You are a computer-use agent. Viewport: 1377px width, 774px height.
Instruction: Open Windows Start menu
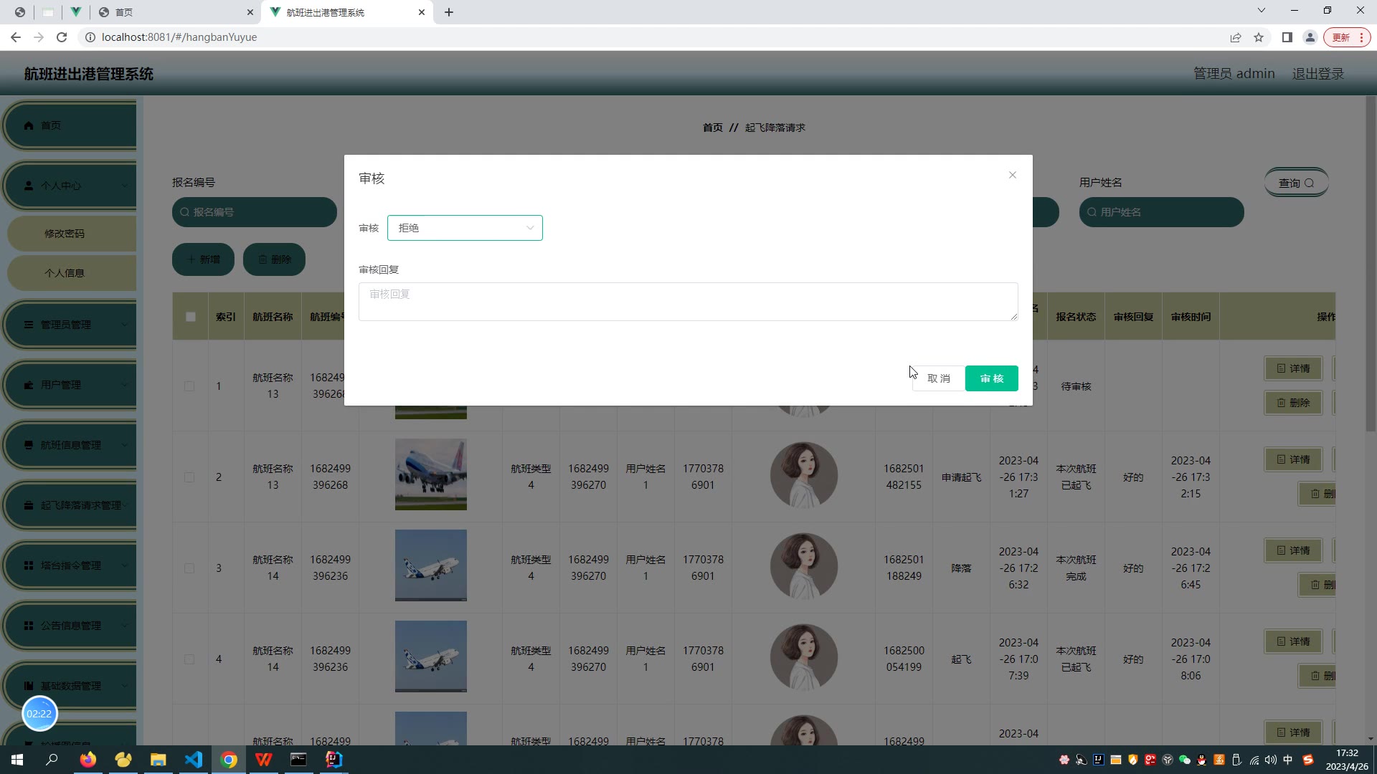point(17,760)
